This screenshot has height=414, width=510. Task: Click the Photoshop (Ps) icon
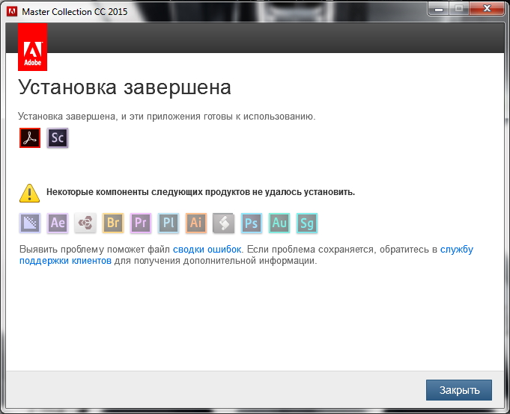(x=252, y=223)
